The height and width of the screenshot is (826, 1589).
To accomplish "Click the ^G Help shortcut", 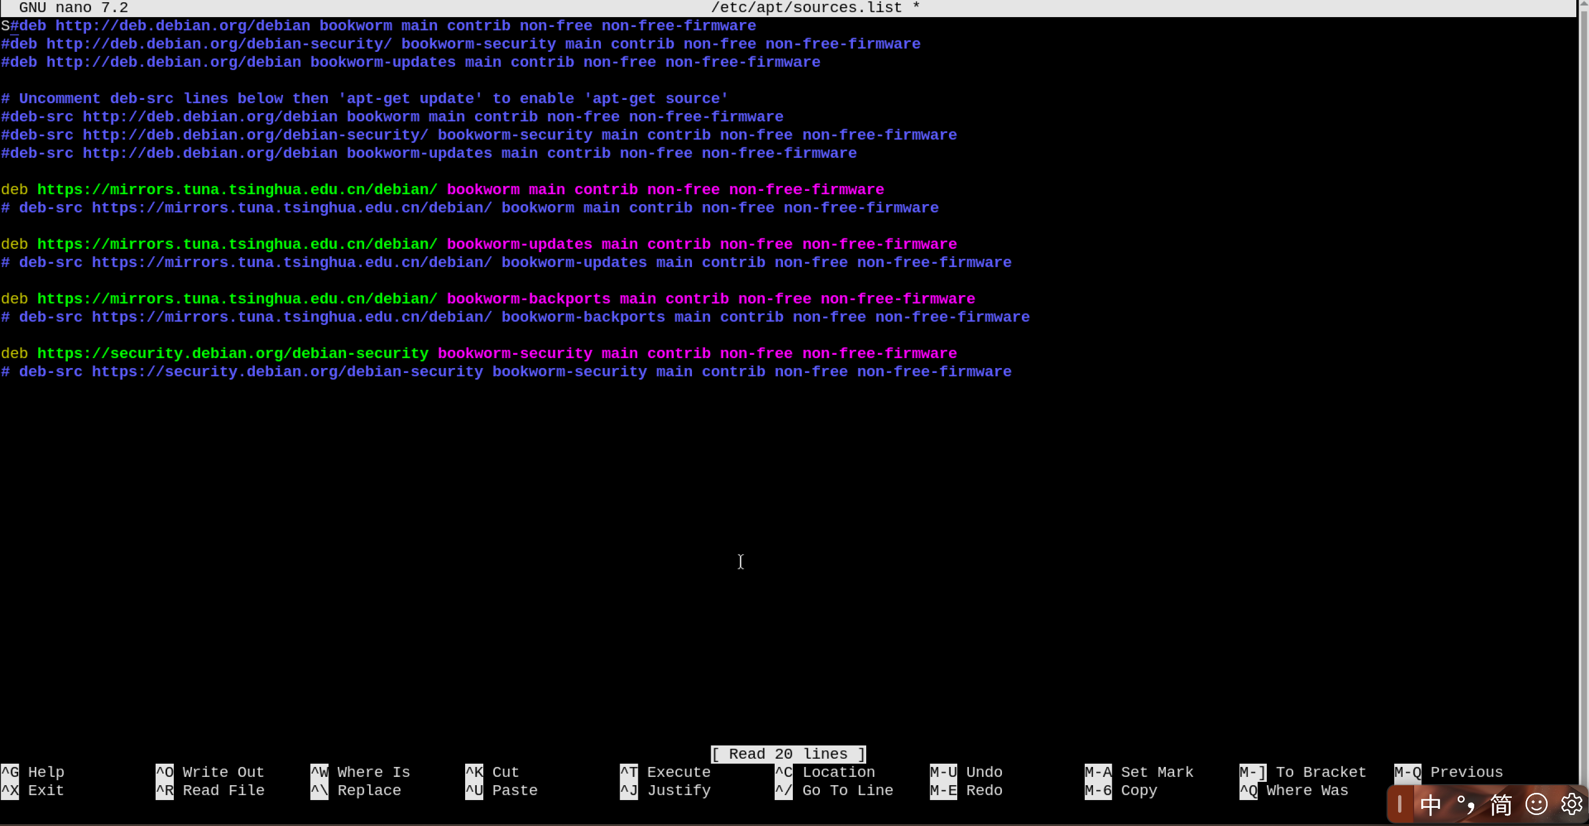I will 32,772.
